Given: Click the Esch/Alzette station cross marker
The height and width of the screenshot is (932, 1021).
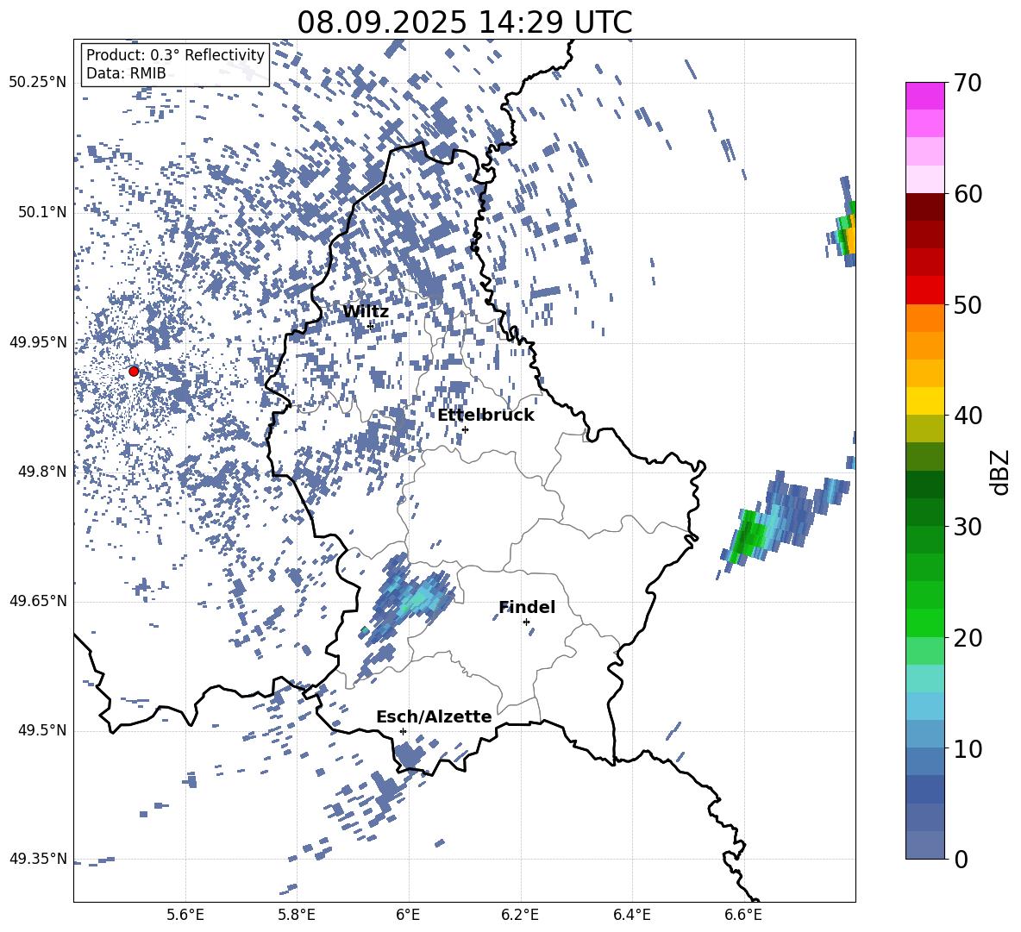Looking at the screenshot, I should [403, 731].
